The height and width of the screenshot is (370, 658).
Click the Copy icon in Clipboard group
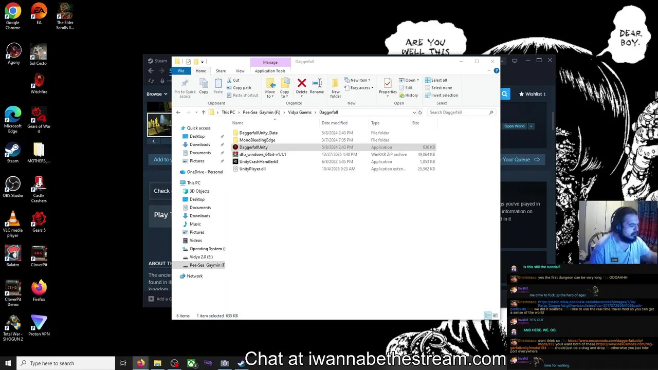[204, 86]
